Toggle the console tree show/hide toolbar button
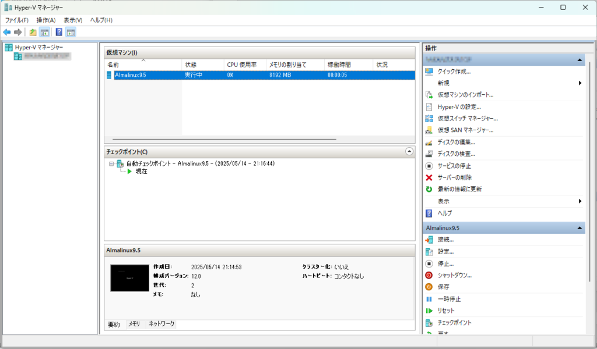Screen dimensions: 597x349 44,32
